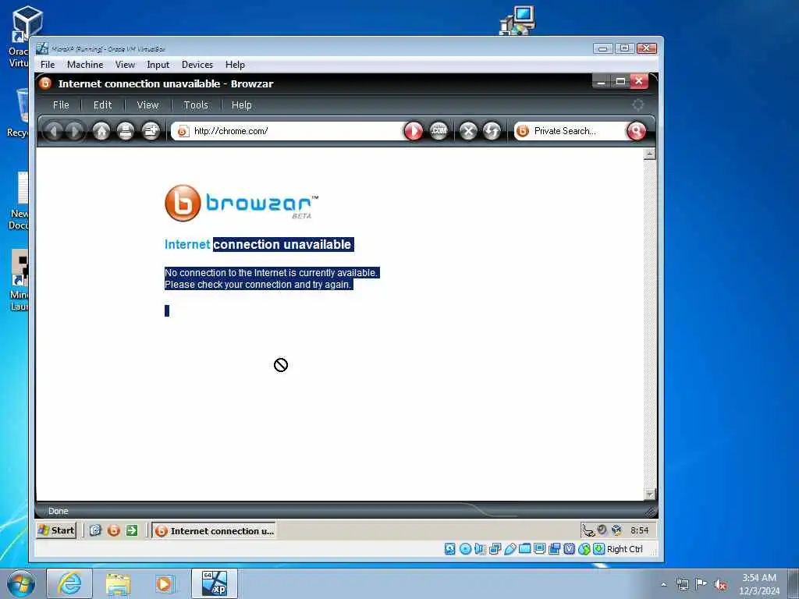Minimize the VirtualBox window

coord(603,48)
